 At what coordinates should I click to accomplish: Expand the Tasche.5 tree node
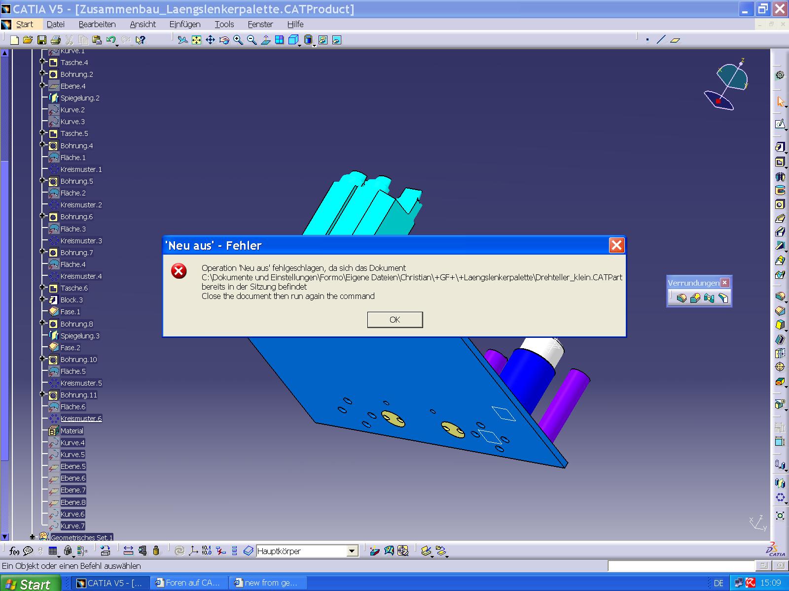pyautogui.click(x=42, y=132)
